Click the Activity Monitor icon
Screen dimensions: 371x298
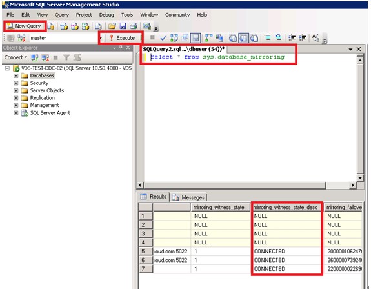pos(146,26)
